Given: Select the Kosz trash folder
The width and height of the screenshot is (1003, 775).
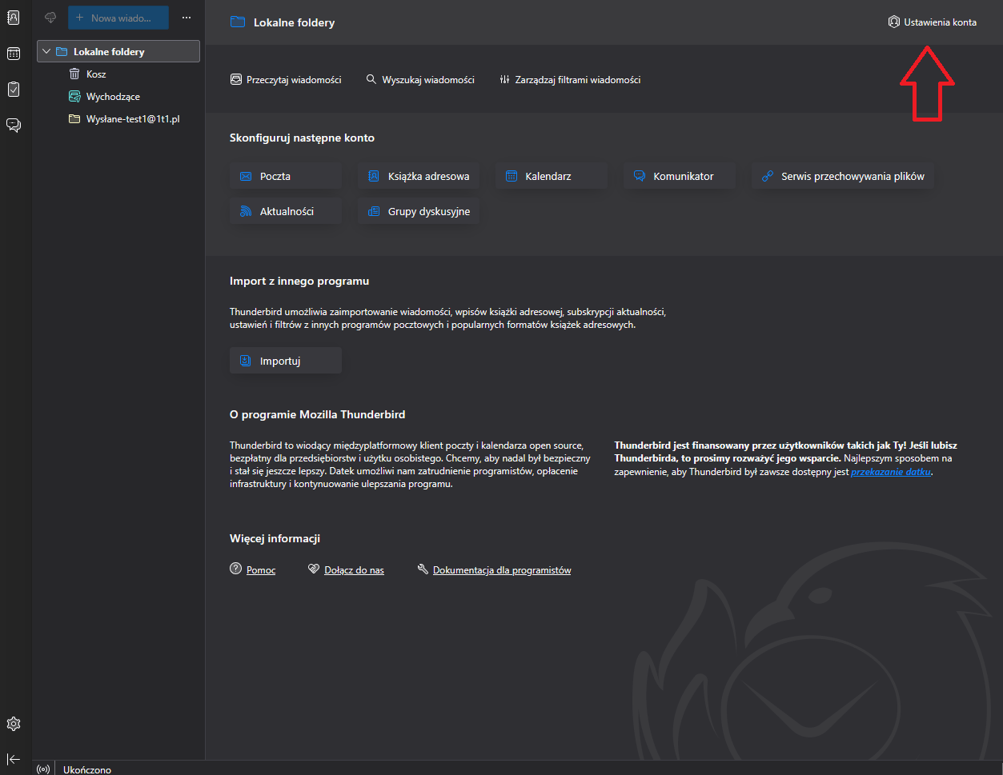Looking at the screenshot, I should click(x=96, y=74).
